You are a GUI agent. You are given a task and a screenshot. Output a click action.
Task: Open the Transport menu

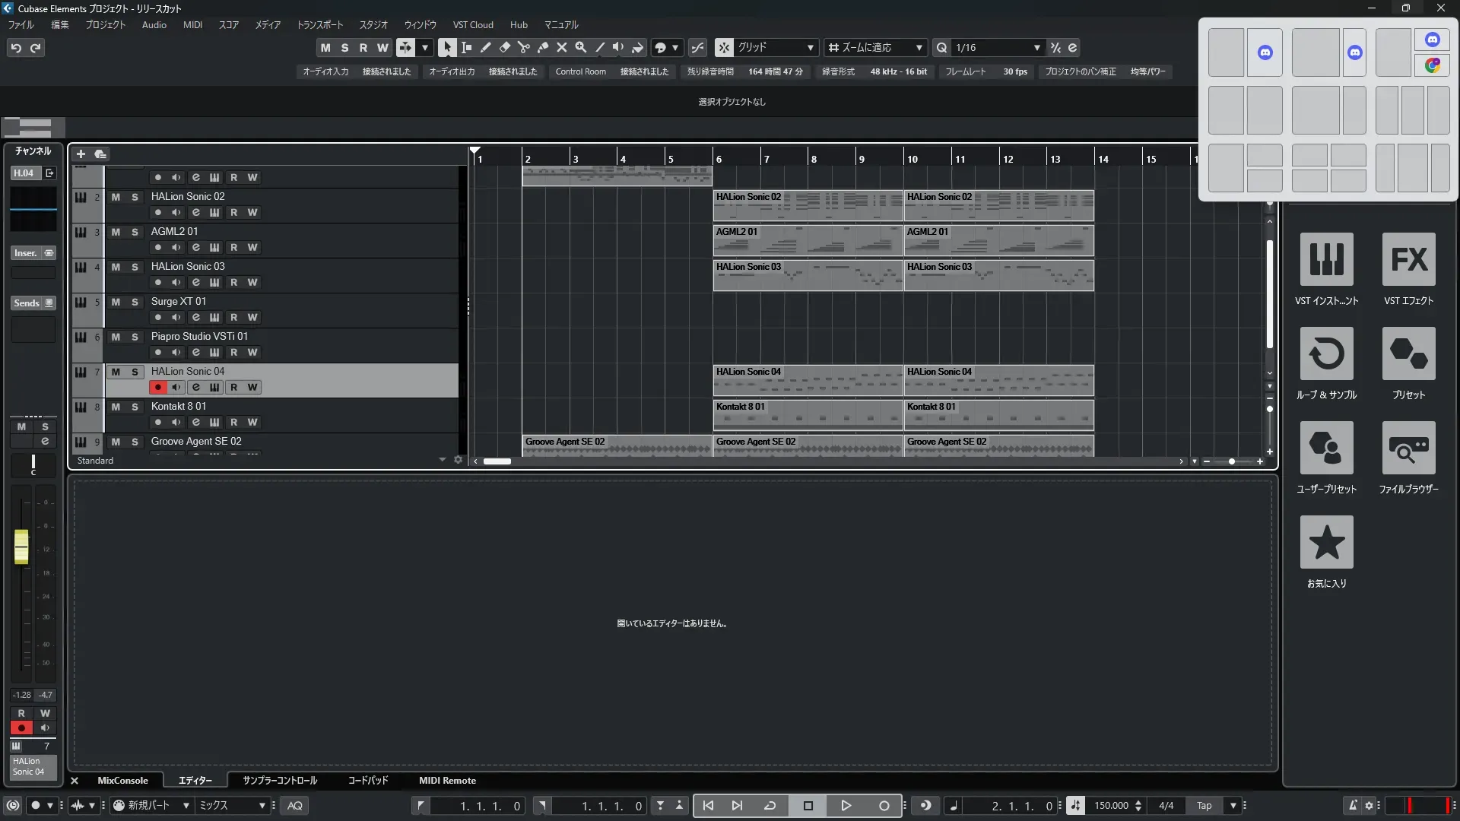point(319,24)
